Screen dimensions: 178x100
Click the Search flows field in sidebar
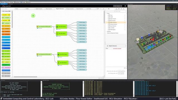119,11
